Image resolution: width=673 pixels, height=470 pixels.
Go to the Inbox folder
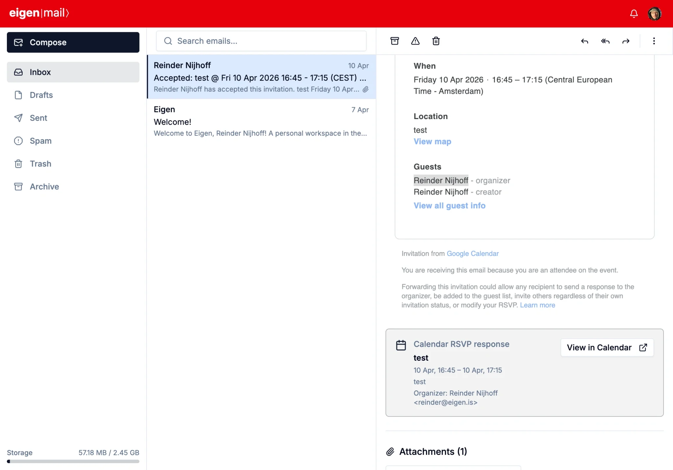(x=73, y=72)
